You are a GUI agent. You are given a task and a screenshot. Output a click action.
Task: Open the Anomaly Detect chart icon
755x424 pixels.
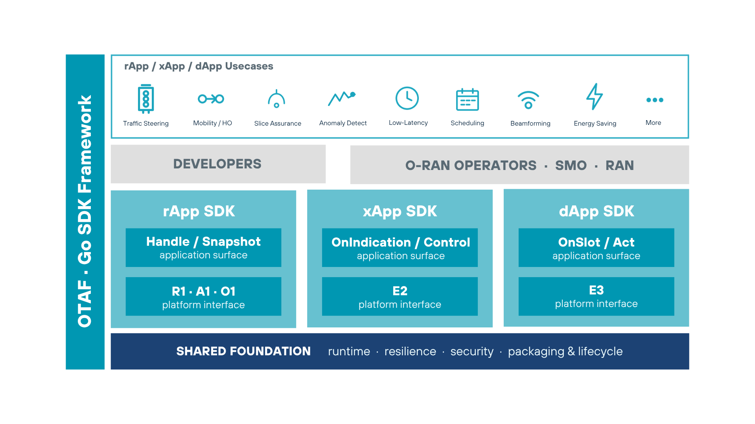(342, 99)
